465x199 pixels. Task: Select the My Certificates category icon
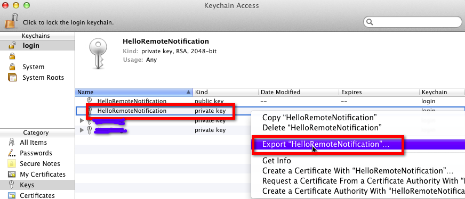coord(12,174)
